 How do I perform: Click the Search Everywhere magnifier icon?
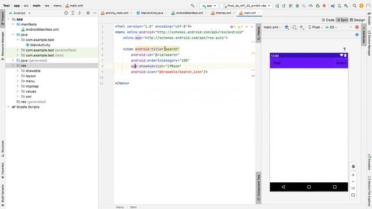(355, 6)
